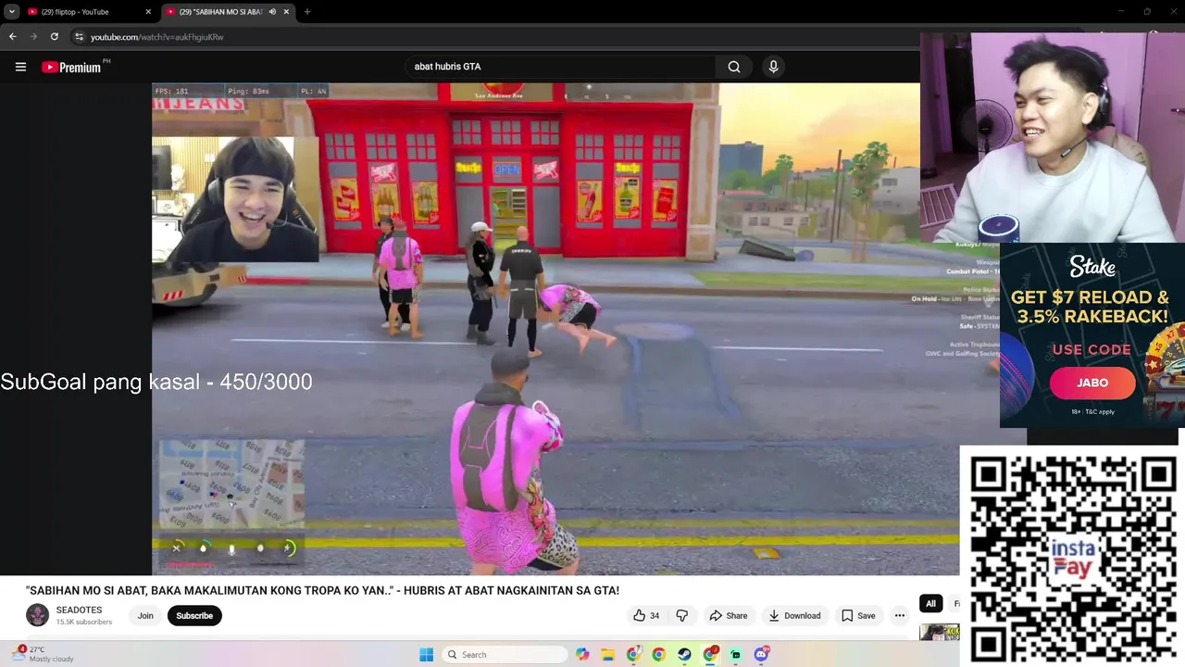The image size is (1185, 667).
Task: Like the video with 34 likes
Action: coord(647,616)
